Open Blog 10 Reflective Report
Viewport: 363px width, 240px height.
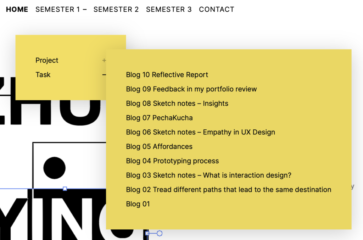tap(167, 75)
